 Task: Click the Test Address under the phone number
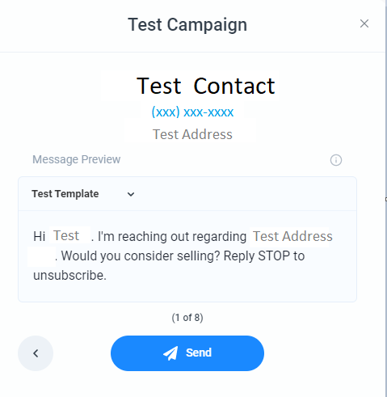click(192, 134)
